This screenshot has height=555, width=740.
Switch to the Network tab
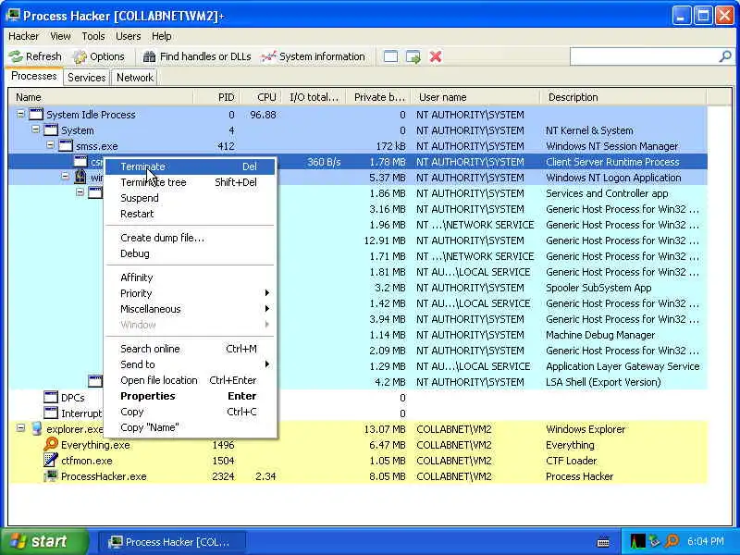(135, 78)
